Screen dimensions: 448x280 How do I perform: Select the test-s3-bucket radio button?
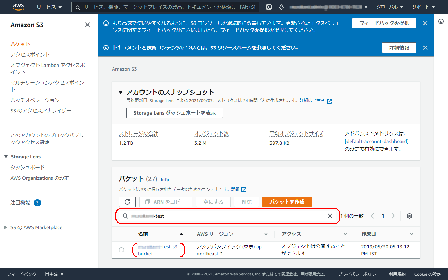click(x=121, y=250)
